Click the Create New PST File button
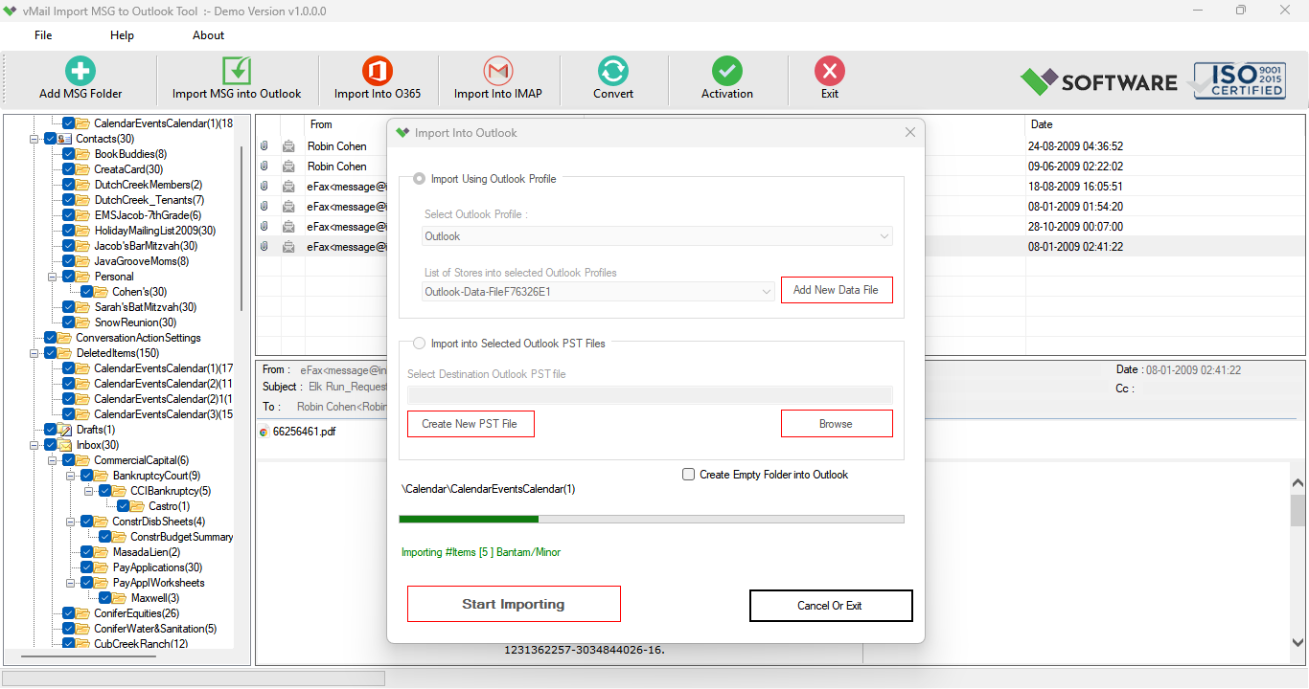 [471, 424]
